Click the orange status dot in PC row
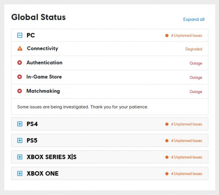 point(167,35)
